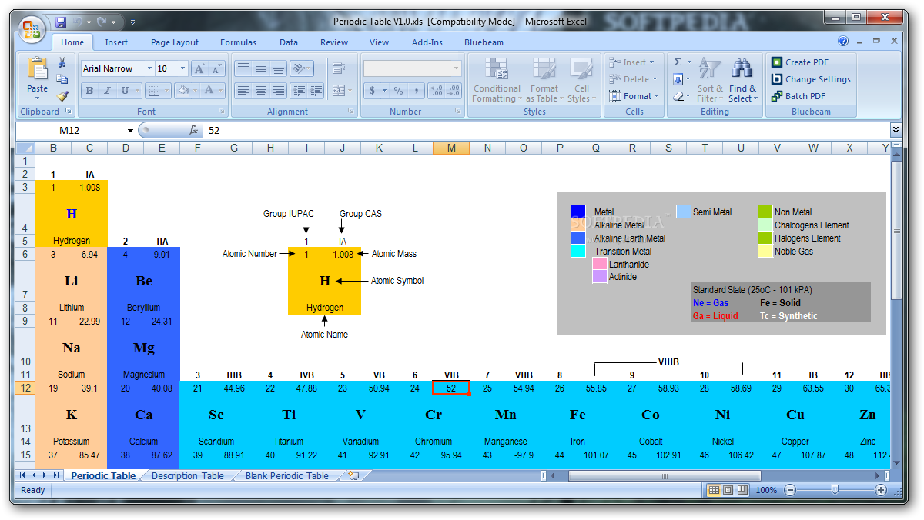Select column M header
The image size is (924, 520).
tap(451, 148)
